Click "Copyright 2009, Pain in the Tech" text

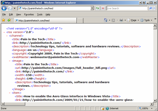tap(53, 54)
